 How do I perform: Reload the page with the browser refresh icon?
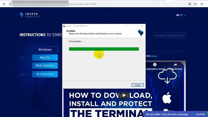4,4
